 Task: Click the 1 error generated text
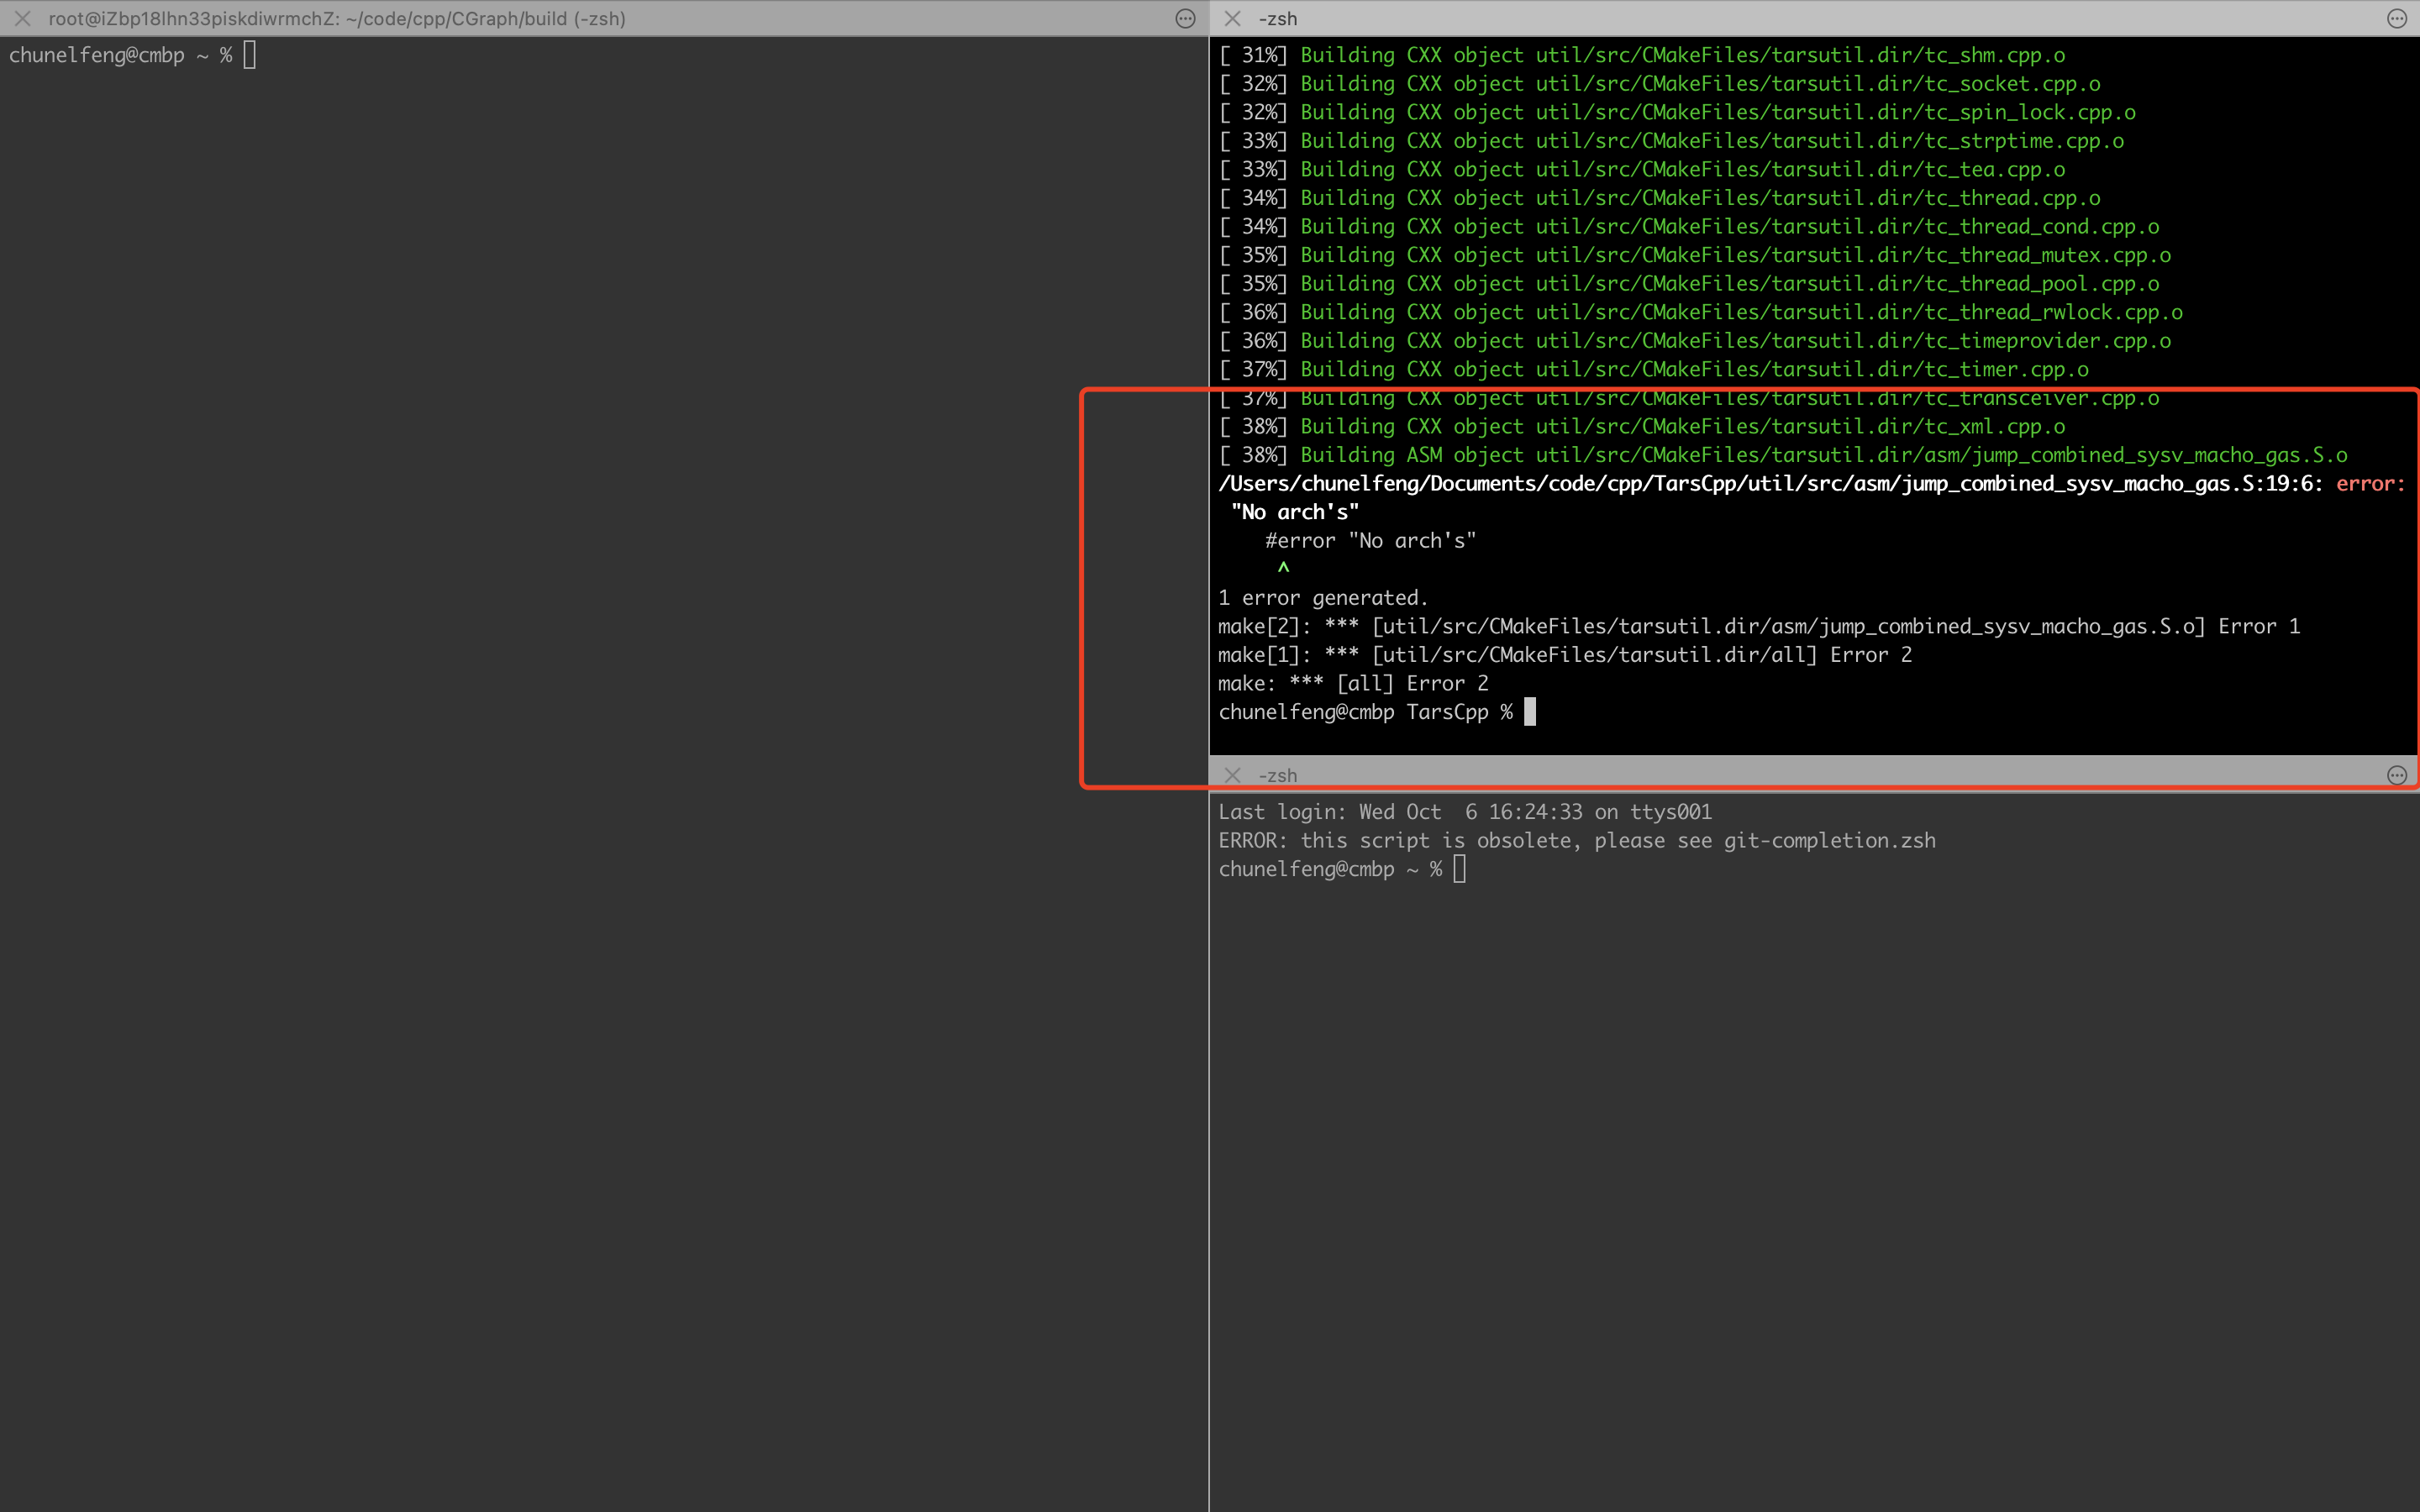click(1322, 597)
